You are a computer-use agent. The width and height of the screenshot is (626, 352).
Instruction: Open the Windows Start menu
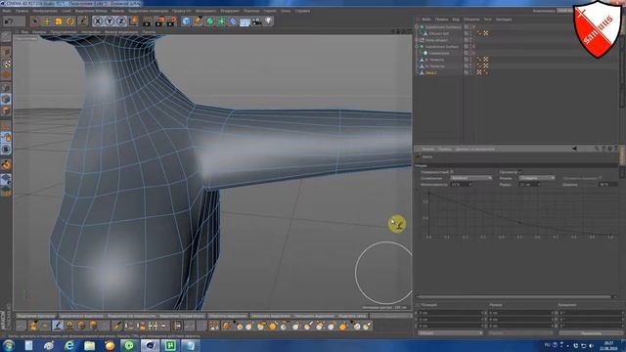click(x=9, y=345)
